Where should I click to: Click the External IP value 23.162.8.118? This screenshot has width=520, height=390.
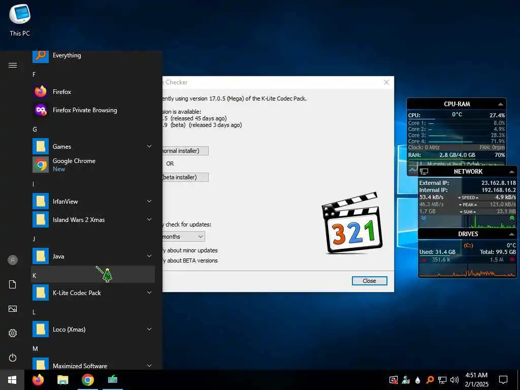tap(499, 183)
